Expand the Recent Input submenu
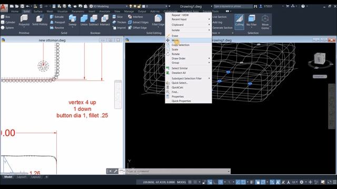The height and width of the screenshot is (189, 337). [189, 19]
